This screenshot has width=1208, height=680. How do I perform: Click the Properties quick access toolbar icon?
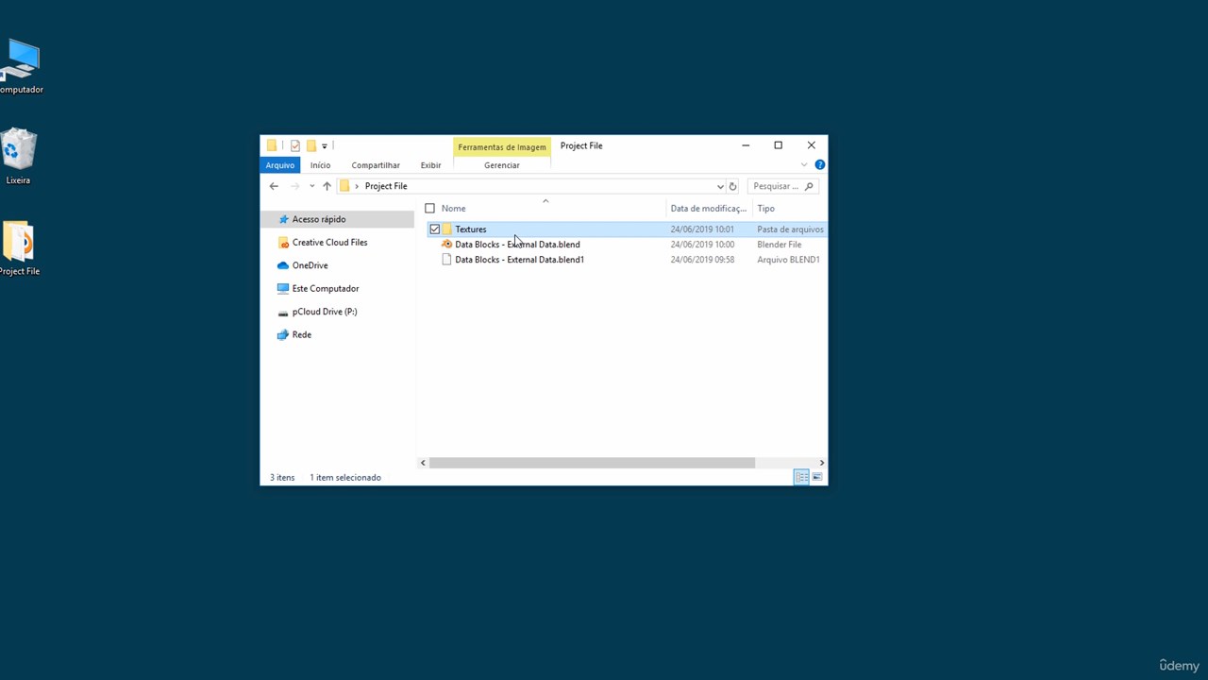coord(295,145)
